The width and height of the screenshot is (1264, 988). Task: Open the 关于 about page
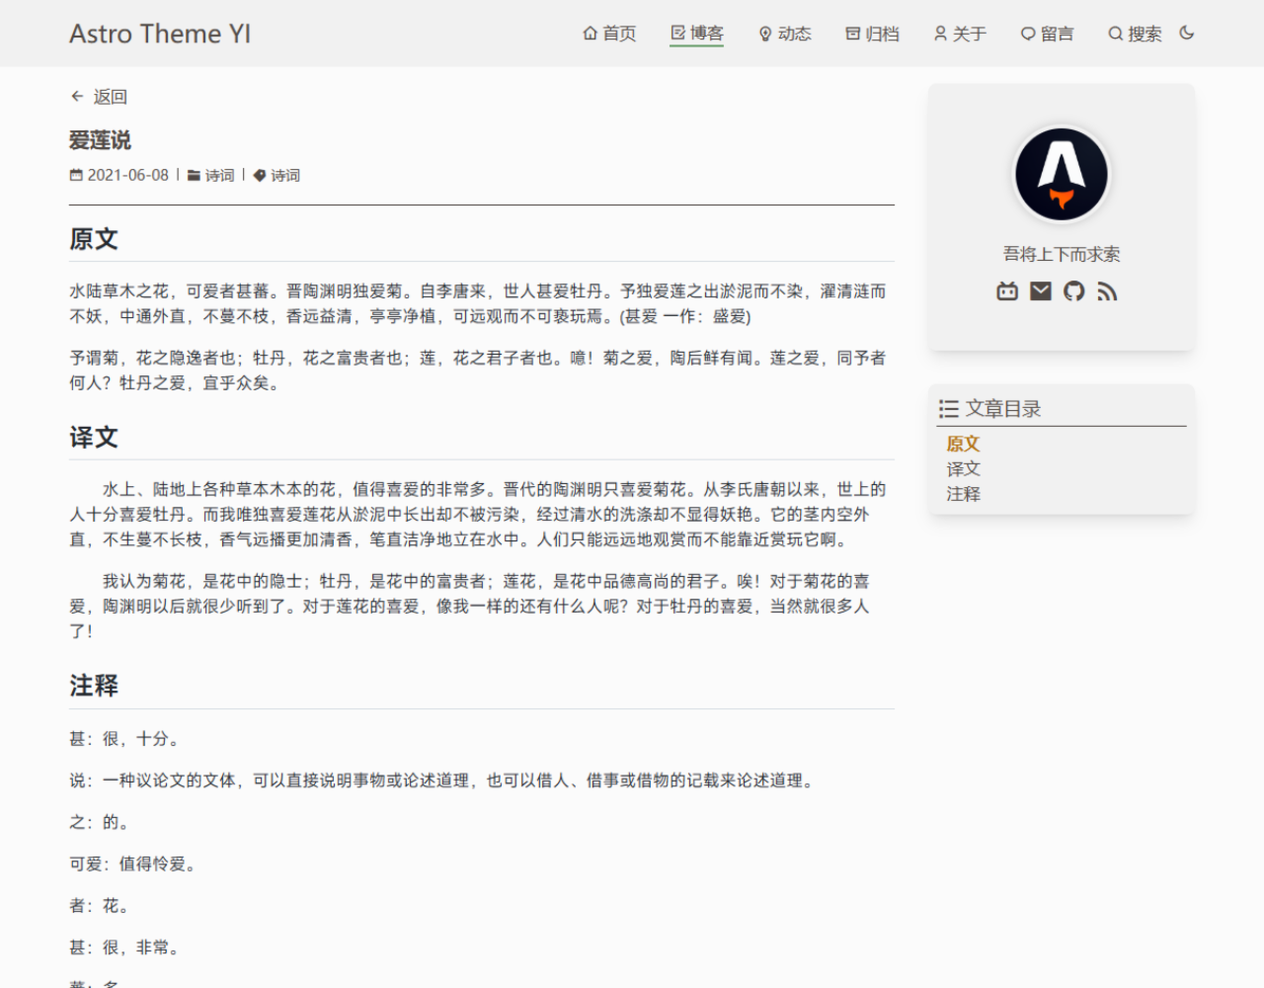(960, 34)
